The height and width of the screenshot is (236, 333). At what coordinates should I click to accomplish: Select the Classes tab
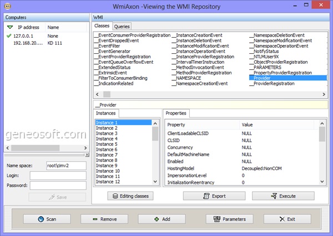pos(102,26)
